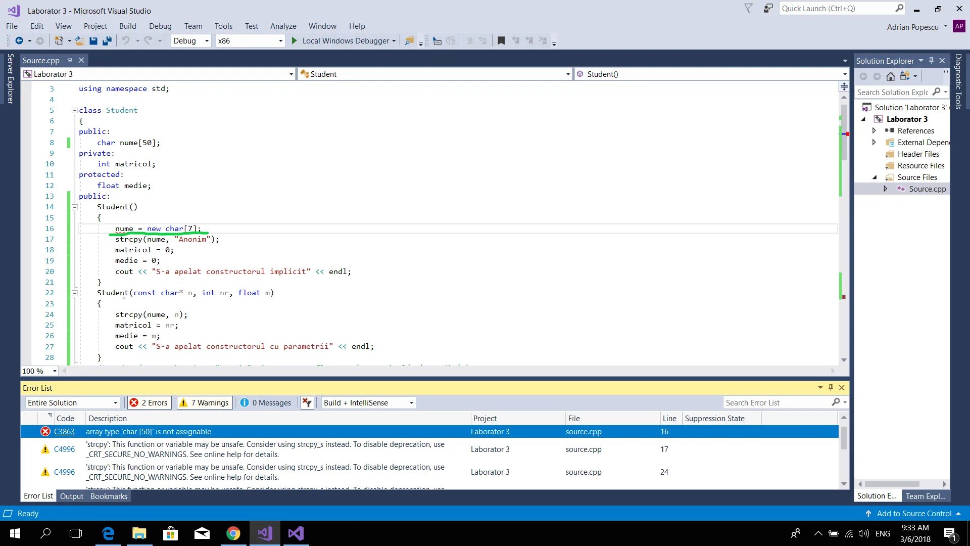Open the C3863 error code link
Screen dimensions: 970x546
(64, 432)
